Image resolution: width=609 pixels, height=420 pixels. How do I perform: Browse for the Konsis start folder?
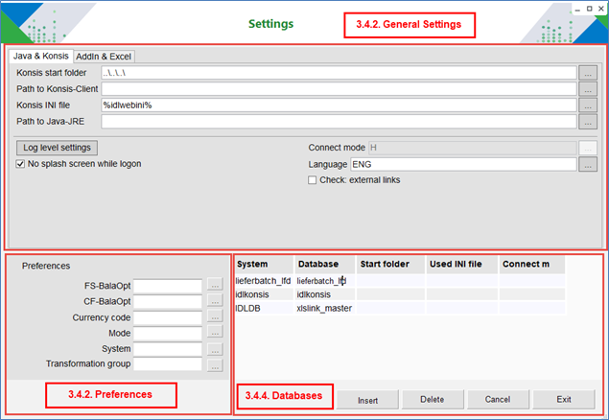click(x=588, y=73)
